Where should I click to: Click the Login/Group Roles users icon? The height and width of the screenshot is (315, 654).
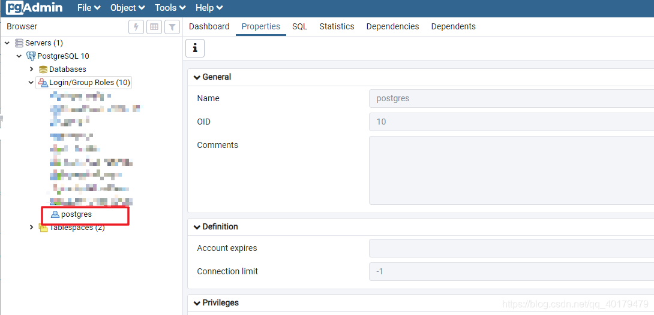tap(43, 83)
